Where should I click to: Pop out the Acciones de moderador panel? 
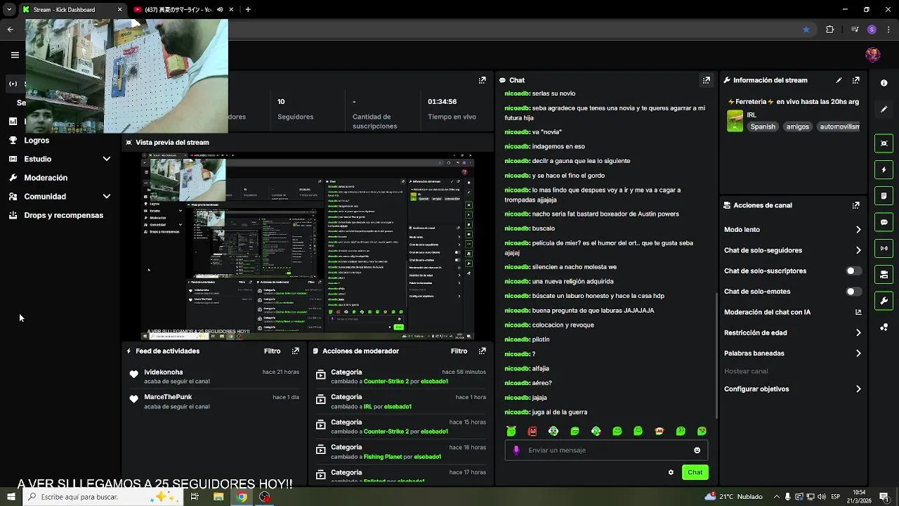tap(482, 351)
